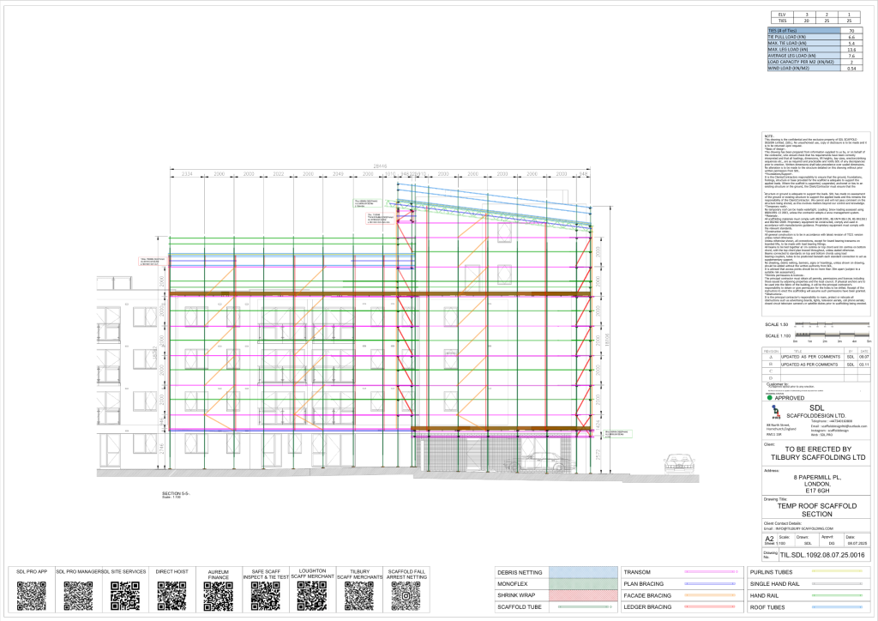
Task: Click the car drawn at far right of street
Action: (x=679, y=463)
